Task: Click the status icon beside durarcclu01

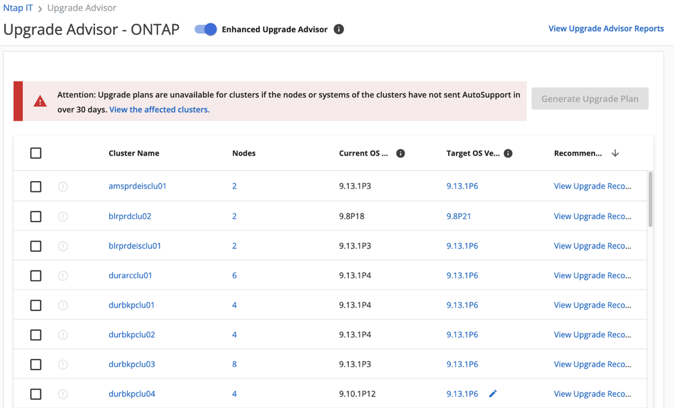Action: coord(63,275)
